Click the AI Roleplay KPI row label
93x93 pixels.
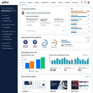[74, 23]
